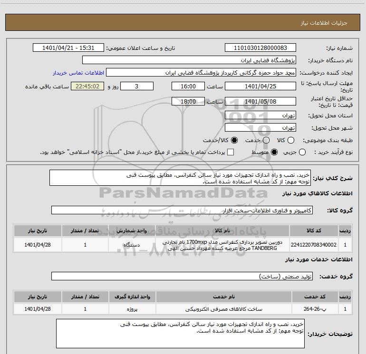Viewport: 366px width, 354px height.
Task: Click delivery province field تهران
Action: pos(260,115)
